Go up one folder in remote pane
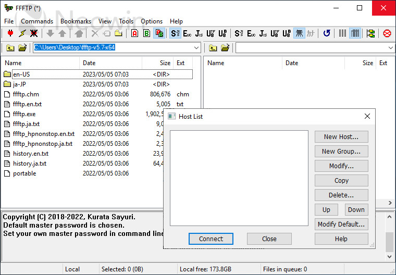Viewport: 396px width, 275px height. 213,48
